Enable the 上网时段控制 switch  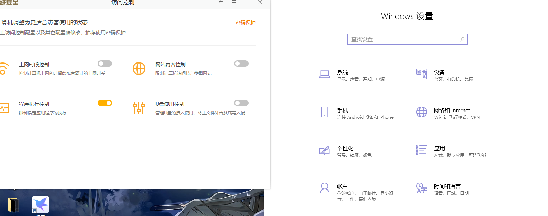click(105, 64)
